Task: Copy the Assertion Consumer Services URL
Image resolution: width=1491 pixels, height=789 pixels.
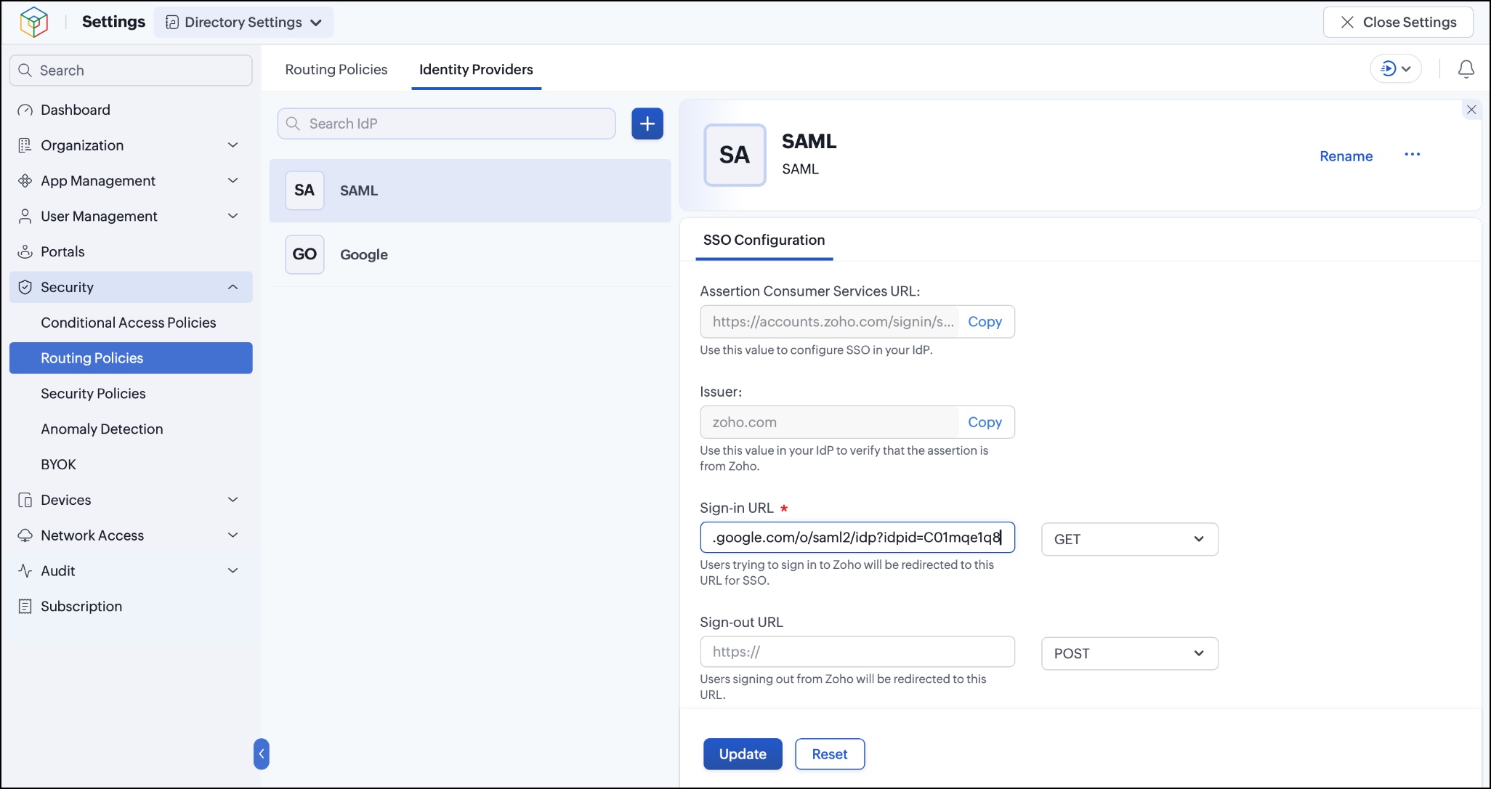Action: click(x=985, y=322)
